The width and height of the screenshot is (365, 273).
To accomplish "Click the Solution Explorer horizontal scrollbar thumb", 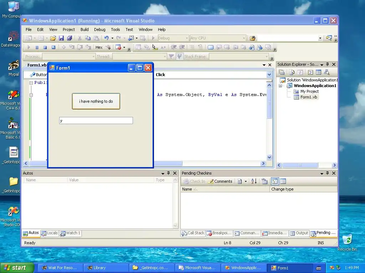I will point(300,165).
